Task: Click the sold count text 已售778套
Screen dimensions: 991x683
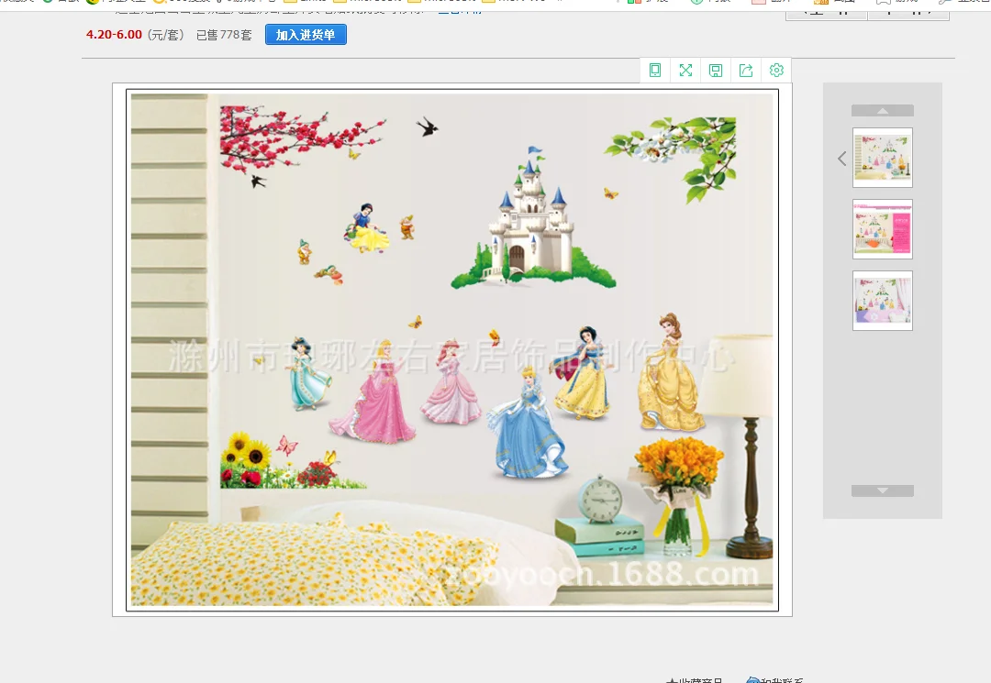Action: [x=224, y=36]
